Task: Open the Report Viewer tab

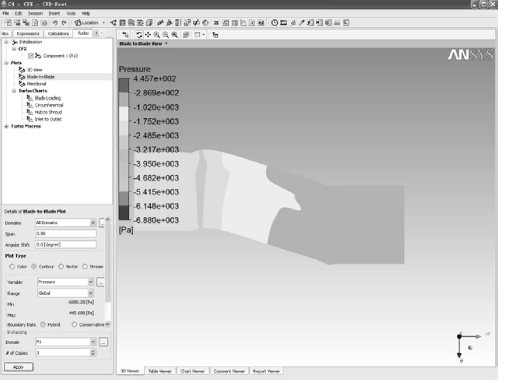Action: click(x=266, y=371)
